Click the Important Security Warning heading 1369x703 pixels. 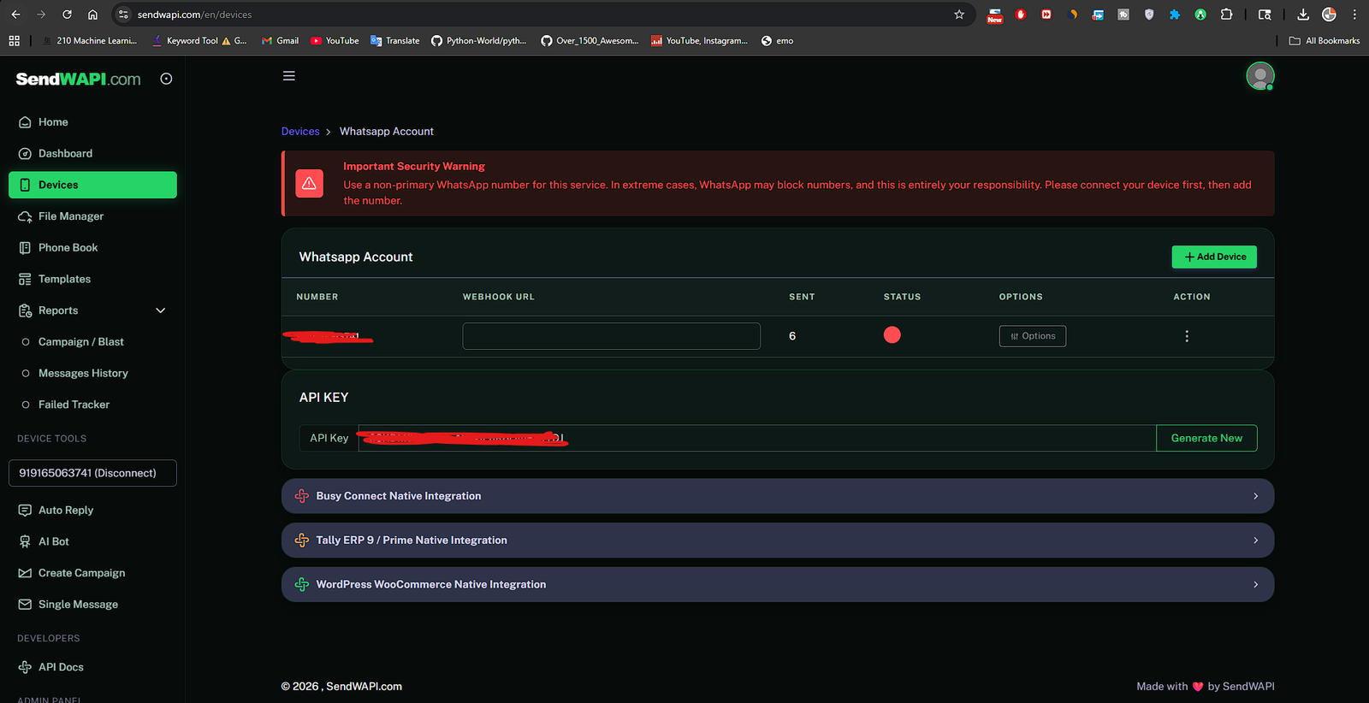click(x=414, y=167)
